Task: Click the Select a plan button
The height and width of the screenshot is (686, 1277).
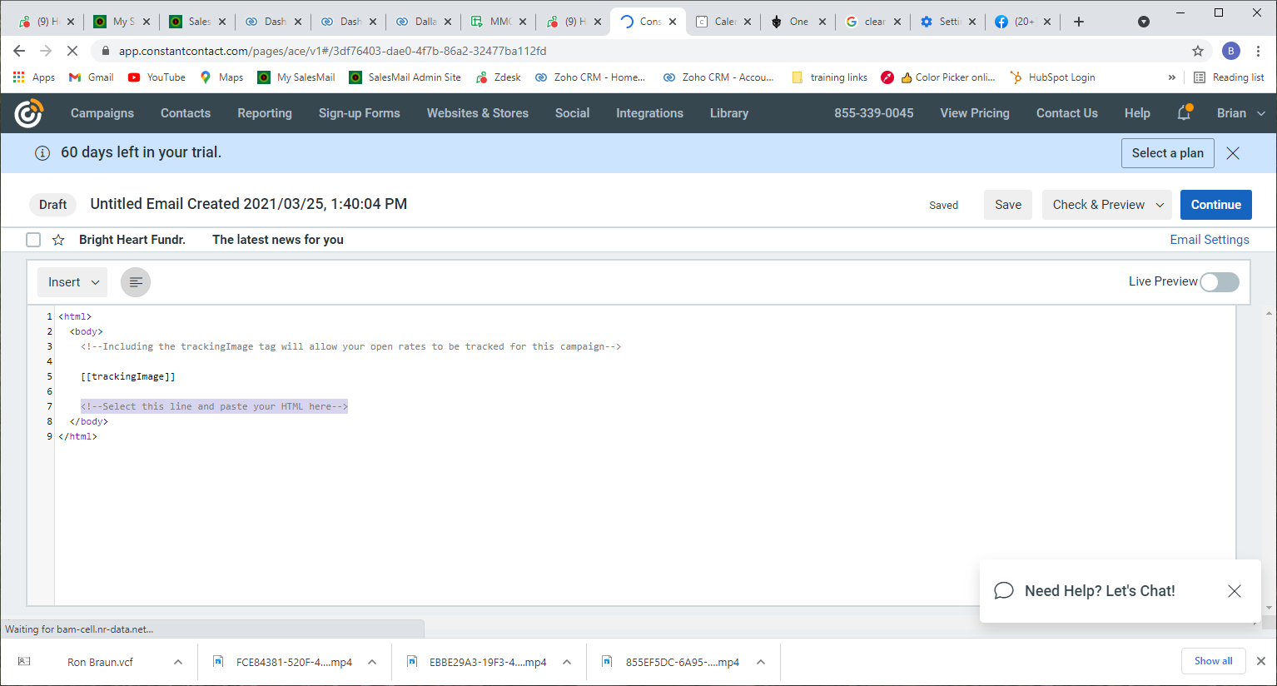Action: click(1167, 153)
